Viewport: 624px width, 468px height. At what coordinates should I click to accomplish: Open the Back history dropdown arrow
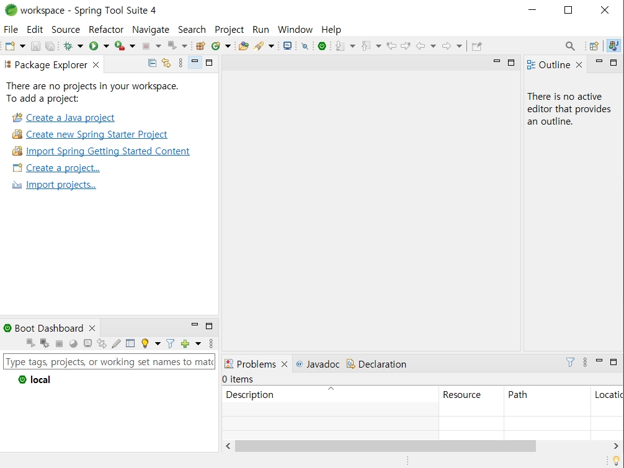(x=433, y=46)
